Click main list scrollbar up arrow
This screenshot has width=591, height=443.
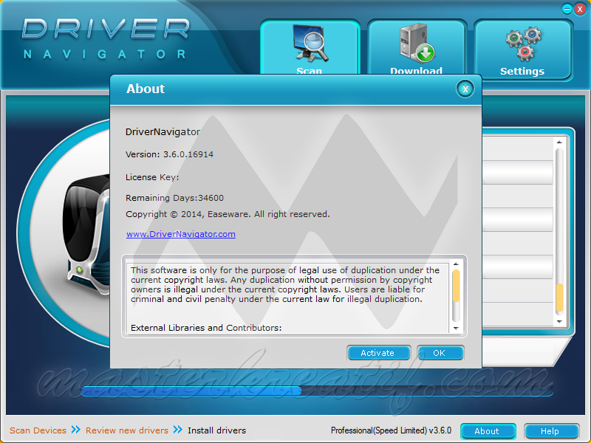[x=559, y=142]
